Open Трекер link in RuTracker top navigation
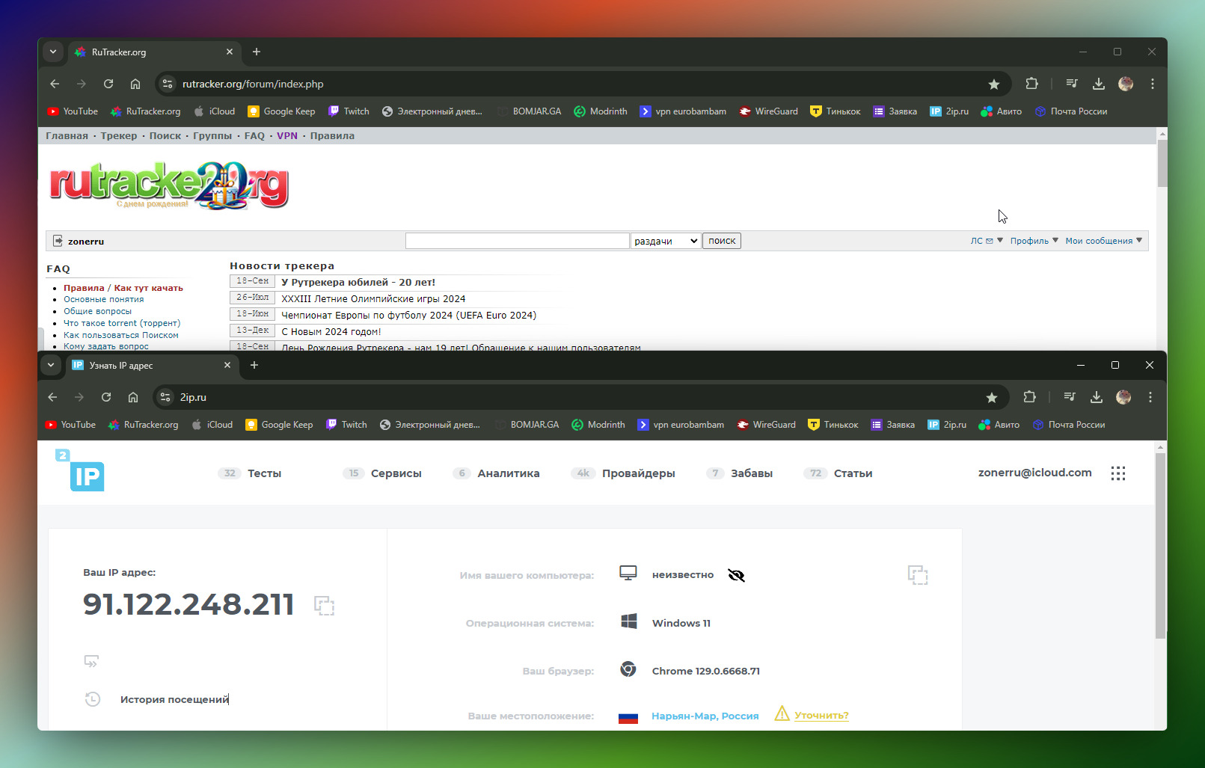 point(119,136)
